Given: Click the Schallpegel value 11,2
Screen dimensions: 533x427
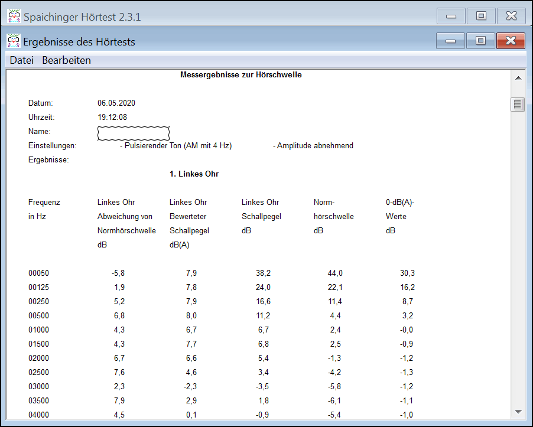Looking at the screenshot, I should click(x=263, y=315).
